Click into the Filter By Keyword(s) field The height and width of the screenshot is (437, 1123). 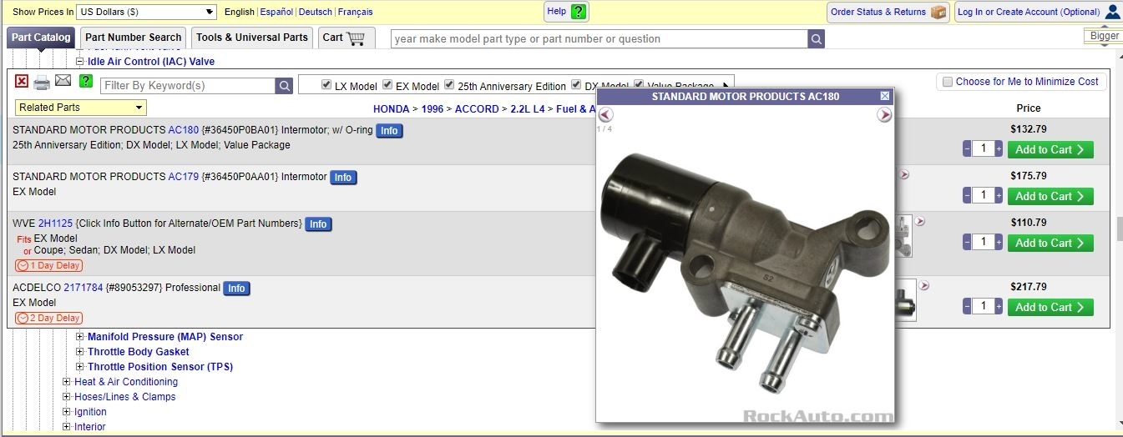click(188, 85)
